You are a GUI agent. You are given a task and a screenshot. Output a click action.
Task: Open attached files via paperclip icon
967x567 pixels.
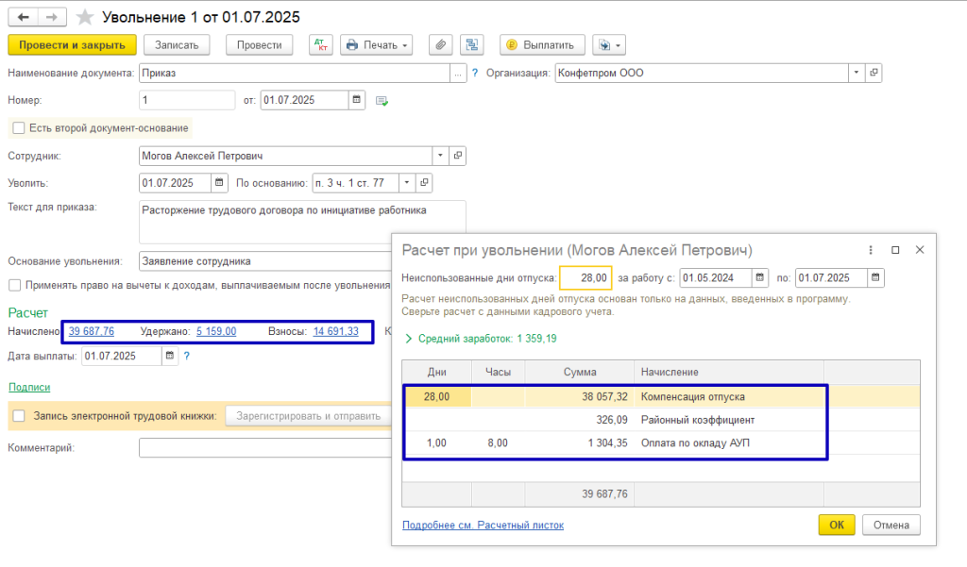click(439, 44)
